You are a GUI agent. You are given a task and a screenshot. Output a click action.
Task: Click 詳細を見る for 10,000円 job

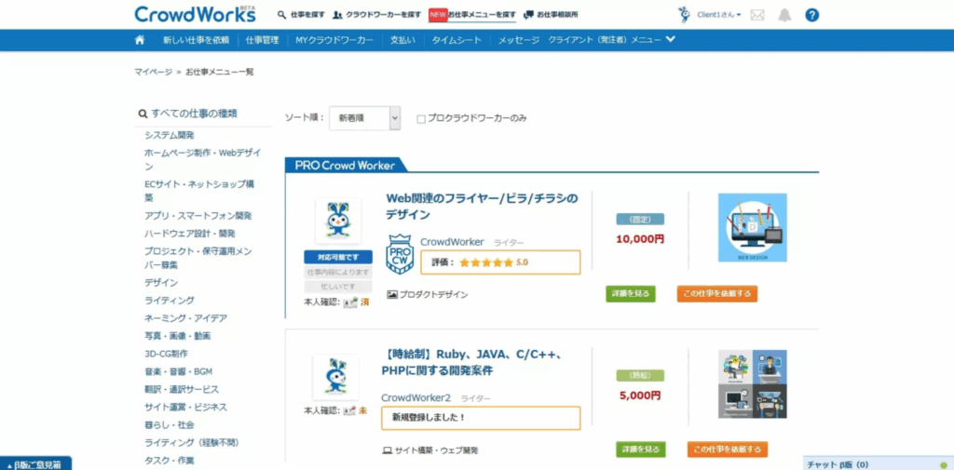point(631,294)
